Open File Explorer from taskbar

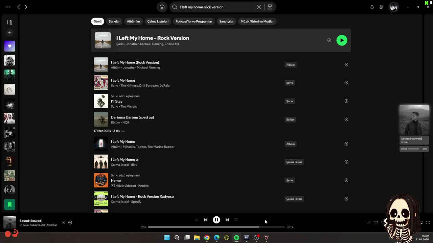(197, 238)
